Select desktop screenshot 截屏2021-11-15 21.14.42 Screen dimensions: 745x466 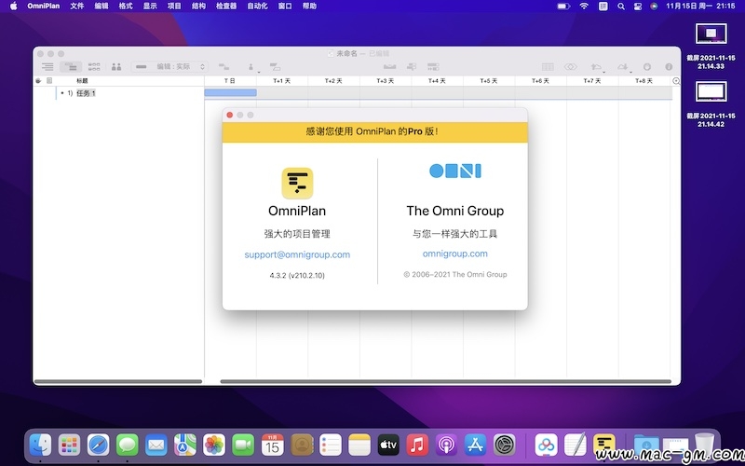[x=711, y=104]
